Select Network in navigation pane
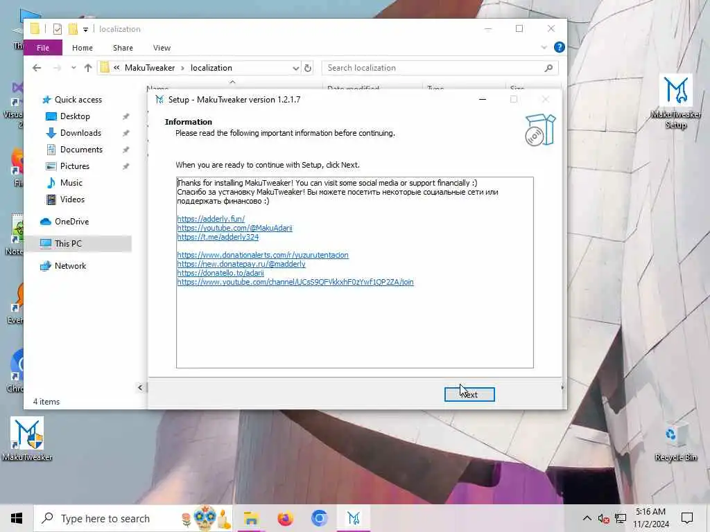 coord(70,265)
